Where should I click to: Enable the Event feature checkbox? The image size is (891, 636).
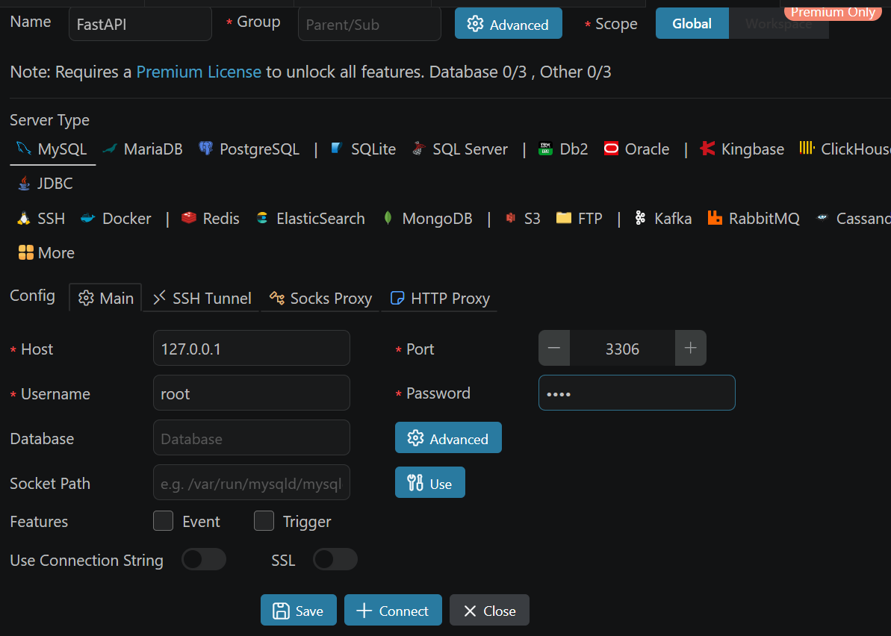click(163, 521)
